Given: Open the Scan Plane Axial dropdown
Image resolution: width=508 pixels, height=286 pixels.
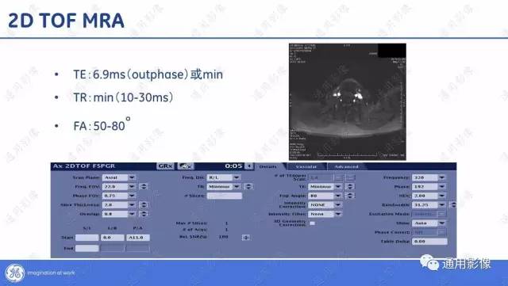Looking at the screenshot, I should click(119, 177).
